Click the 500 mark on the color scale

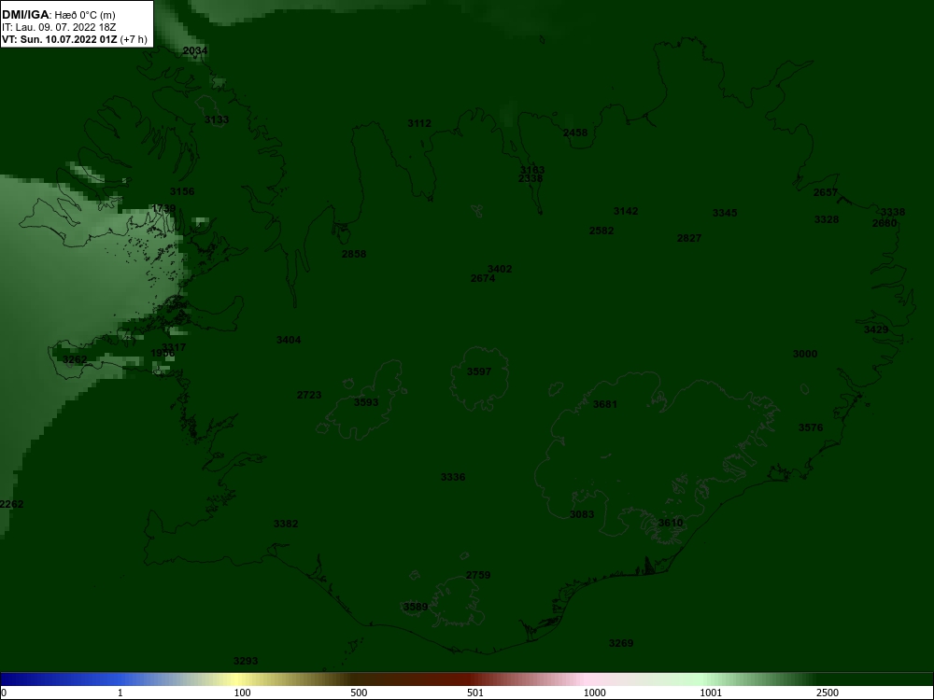coord(359,693)
